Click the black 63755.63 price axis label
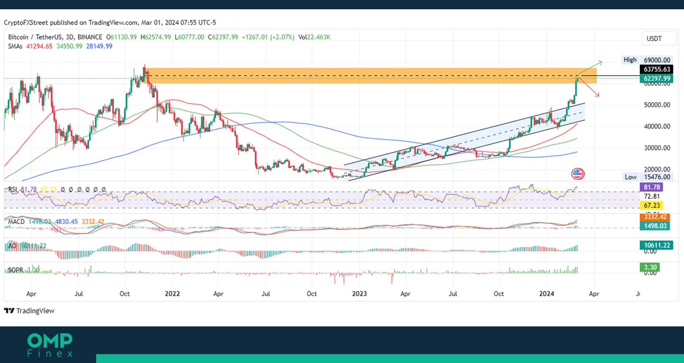 point(657,69)
